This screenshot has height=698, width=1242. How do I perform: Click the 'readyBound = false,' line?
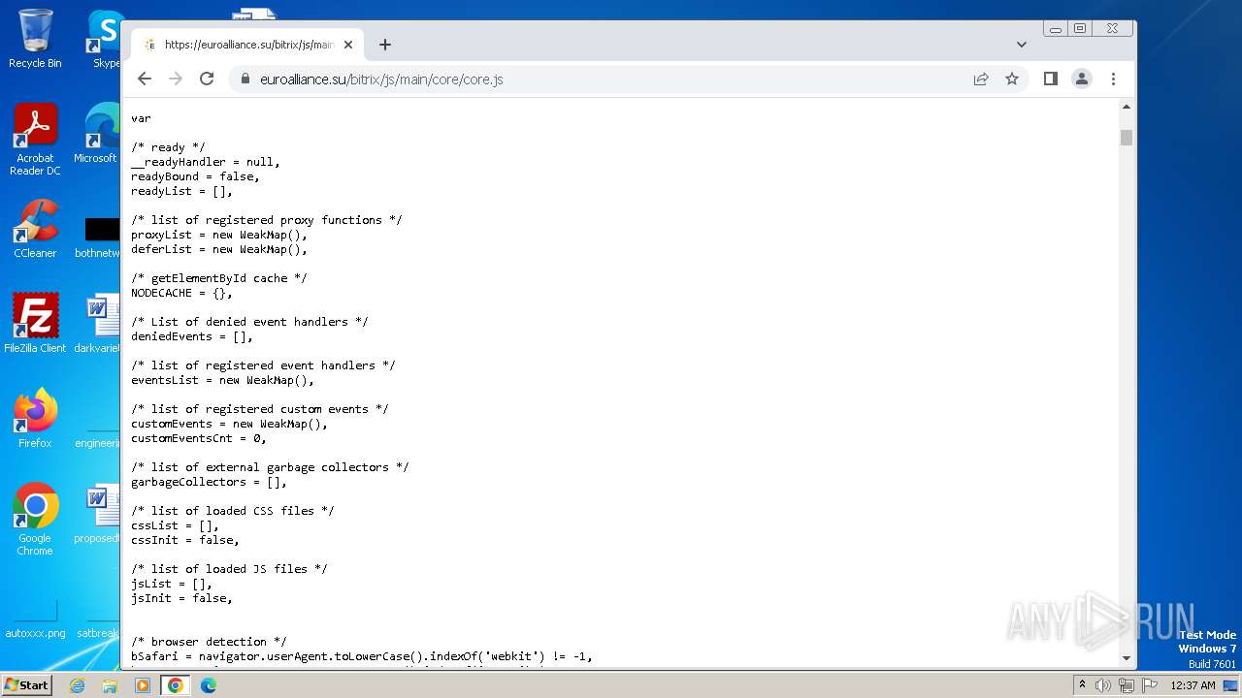point(195,176)
